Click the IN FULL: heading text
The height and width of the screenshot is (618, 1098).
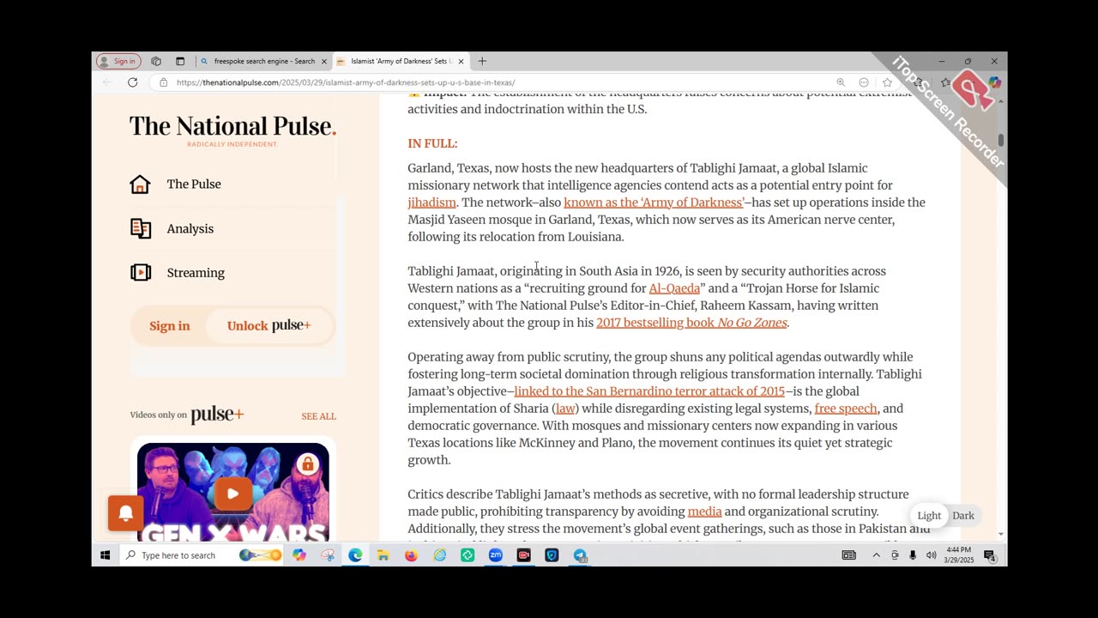tap(432, 143)
